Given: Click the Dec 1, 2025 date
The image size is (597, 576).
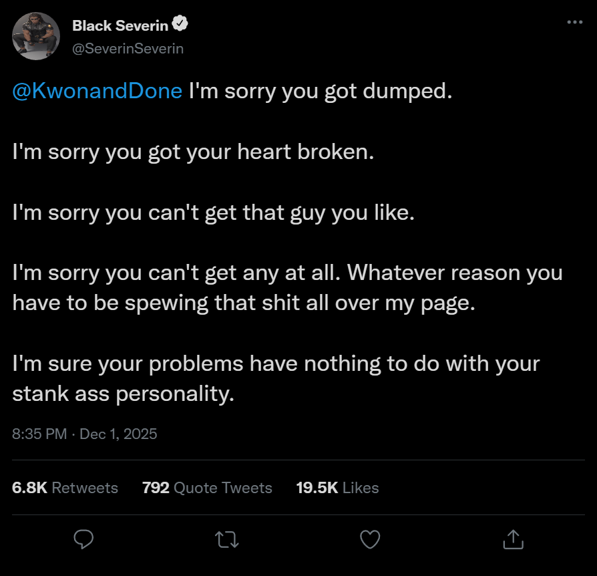Looking at the screenshot, I should [118, 434].
